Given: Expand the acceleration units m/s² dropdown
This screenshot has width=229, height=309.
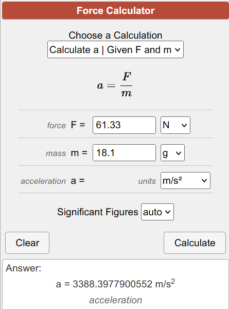Looking at the screenshot, I should (x=185, y=181).
